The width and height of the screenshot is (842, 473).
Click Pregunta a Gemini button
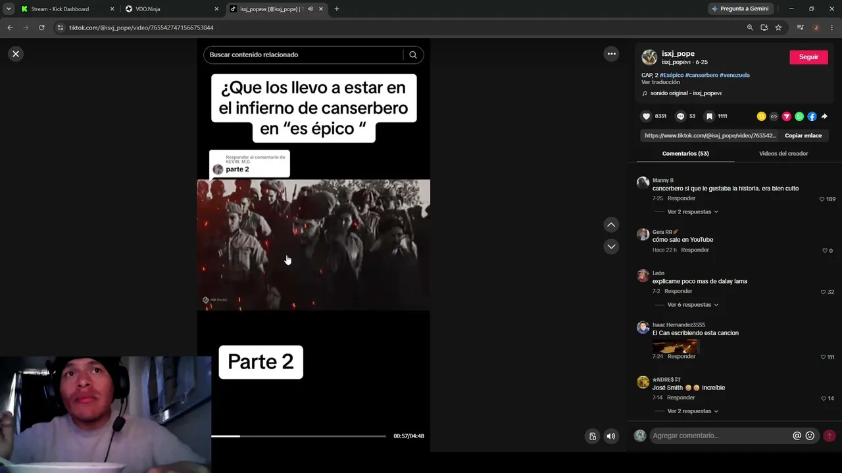(740, 9)
